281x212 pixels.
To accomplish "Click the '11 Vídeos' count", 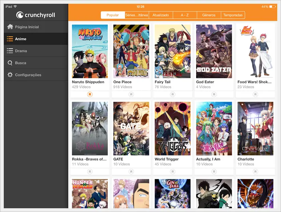I will pos(80,164).
